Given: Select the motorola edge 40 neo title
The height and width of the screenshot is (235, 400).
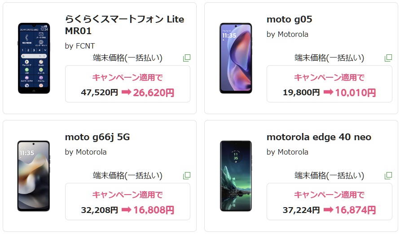Looking at the screenshot, I should pos(319,137).
